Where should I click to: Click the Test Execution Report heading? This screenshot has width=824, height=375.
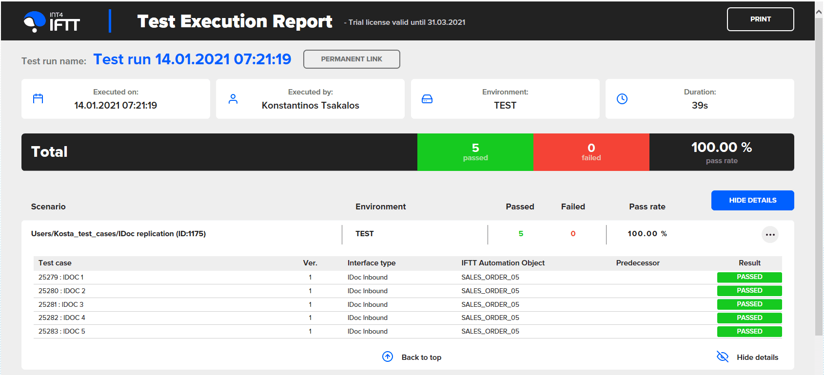(x=235, y=21)
